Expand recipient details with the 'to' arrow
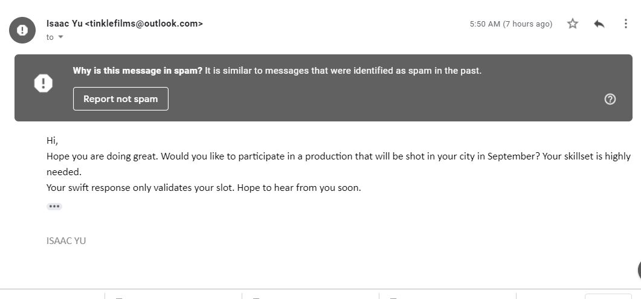 click(x=60, y=37)
